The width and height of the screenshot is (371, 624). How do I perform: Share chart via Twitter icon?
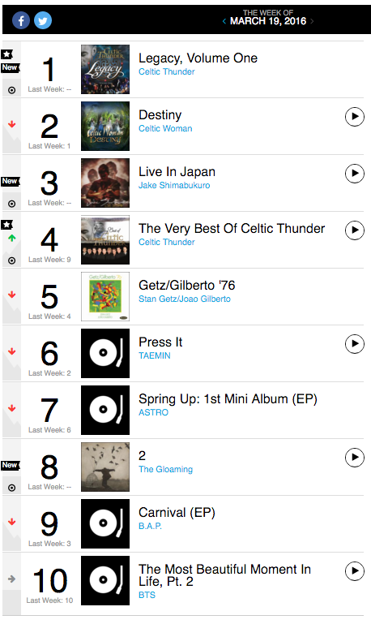click(x=43, y=20)
